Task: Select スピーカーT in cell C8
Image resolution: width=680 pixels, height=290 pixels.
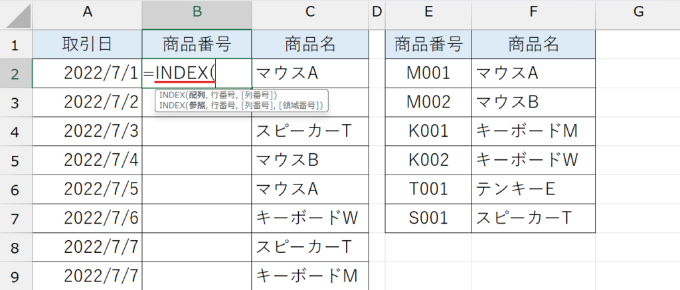Action: point(310,248)
